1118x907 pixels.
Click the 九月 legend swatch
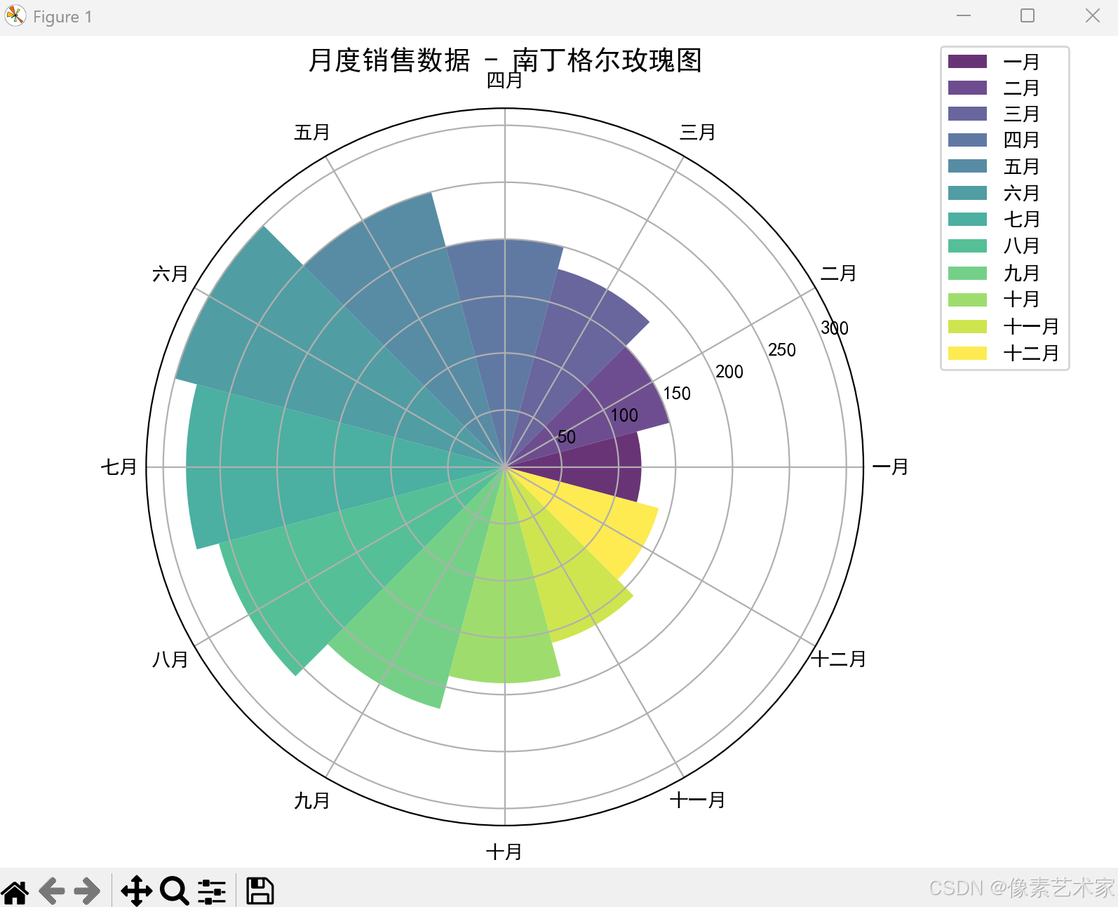click(967, 273)
